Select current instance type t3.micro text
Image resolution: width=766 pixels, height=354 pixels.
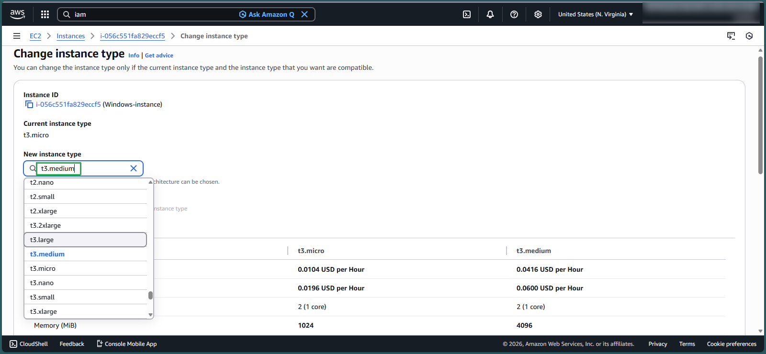(x=36, y=135)
